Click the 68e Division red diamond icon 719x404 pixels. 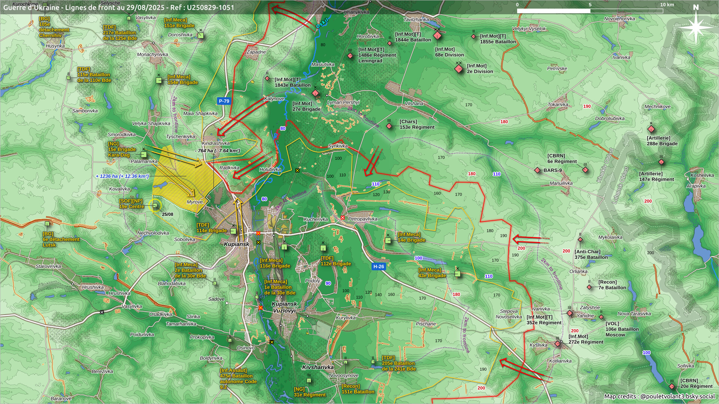point(437,36)
